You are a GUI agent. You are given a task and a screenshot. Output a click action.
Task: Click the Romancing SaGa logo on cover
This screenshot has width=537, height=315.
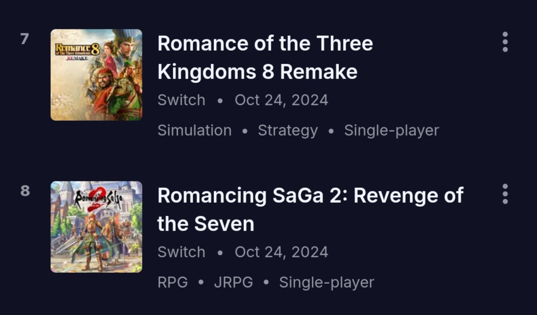[98, 199]
